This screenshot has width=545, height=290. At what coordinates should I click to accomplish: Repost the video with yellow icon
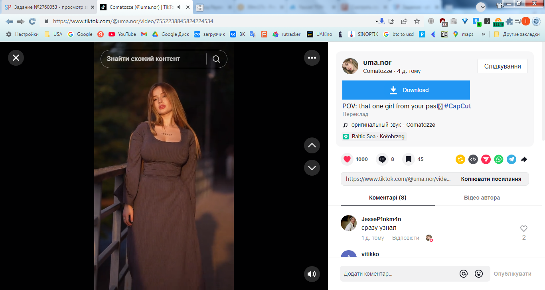click(460, 159)
